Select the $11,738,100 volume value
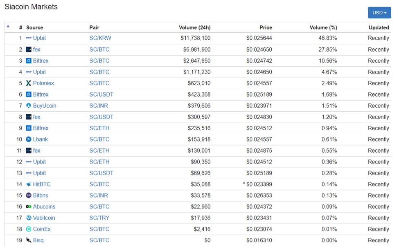399x250 pixels. 196,38
